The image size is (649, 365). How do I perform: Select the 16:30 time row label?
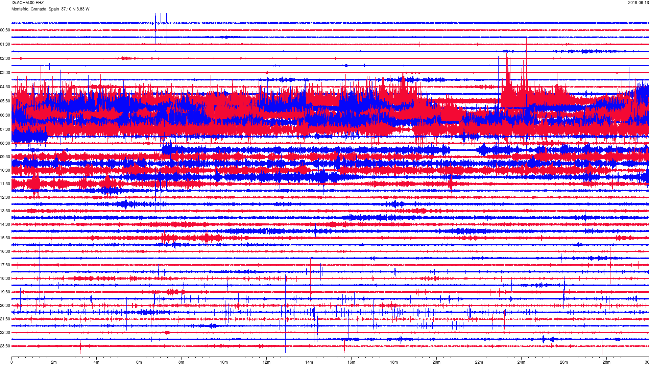(x=5, y=251)
